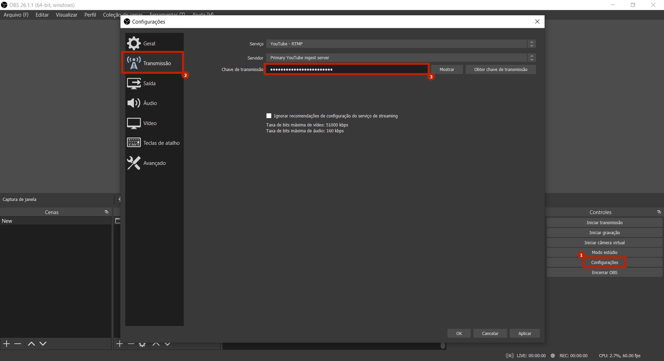Focus the Chave de transmissão field
Viewport: 664px width, 361px height.
(346, 70)
